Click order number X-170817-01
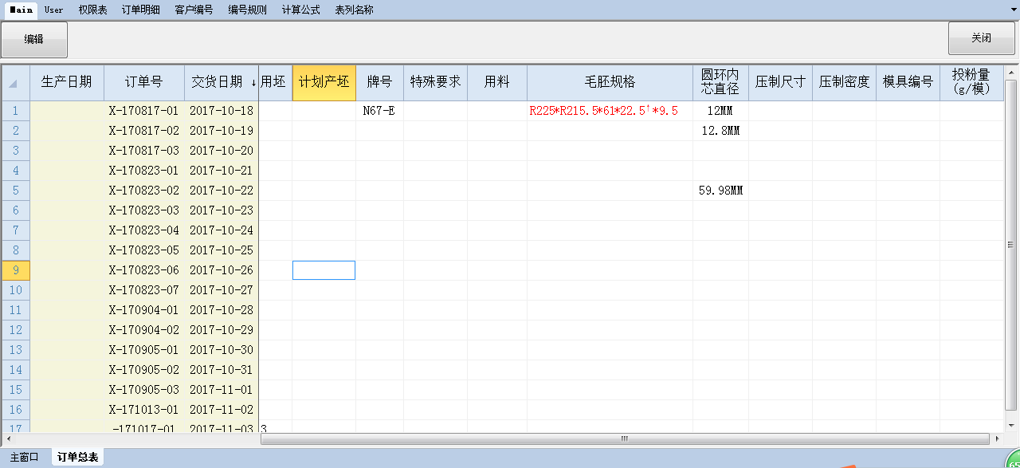 [x=144, y=111]
